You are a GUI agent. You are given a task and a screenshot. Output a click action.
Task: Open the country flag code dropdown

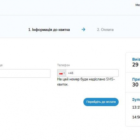point(62,73)
